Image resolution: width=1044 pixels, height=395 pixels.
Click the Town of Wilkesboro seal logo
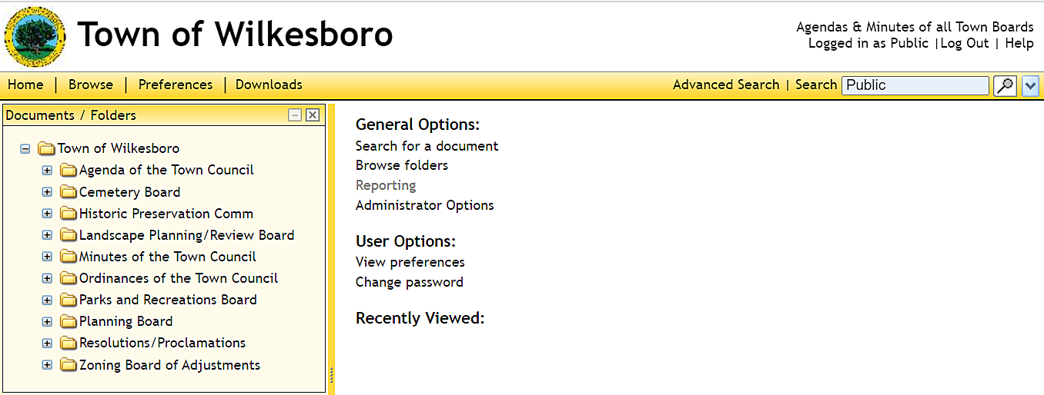coord(35,36)
